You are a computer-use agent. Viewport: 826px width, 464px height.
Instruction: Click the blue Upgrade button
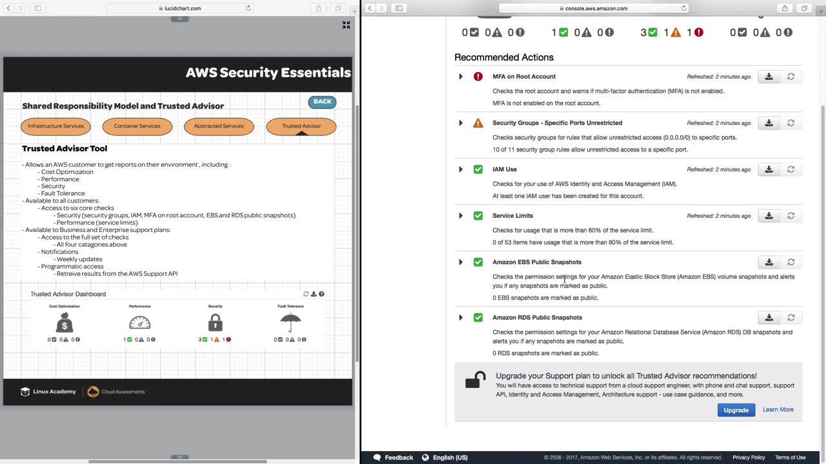coord(736,410)
